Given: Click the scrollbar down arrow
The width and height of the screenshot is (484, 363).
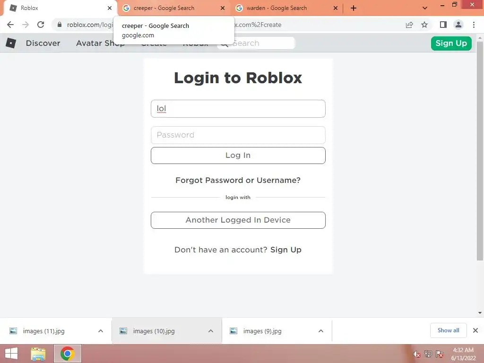Looking at the screenshot, I should click(x=480, y=313).
